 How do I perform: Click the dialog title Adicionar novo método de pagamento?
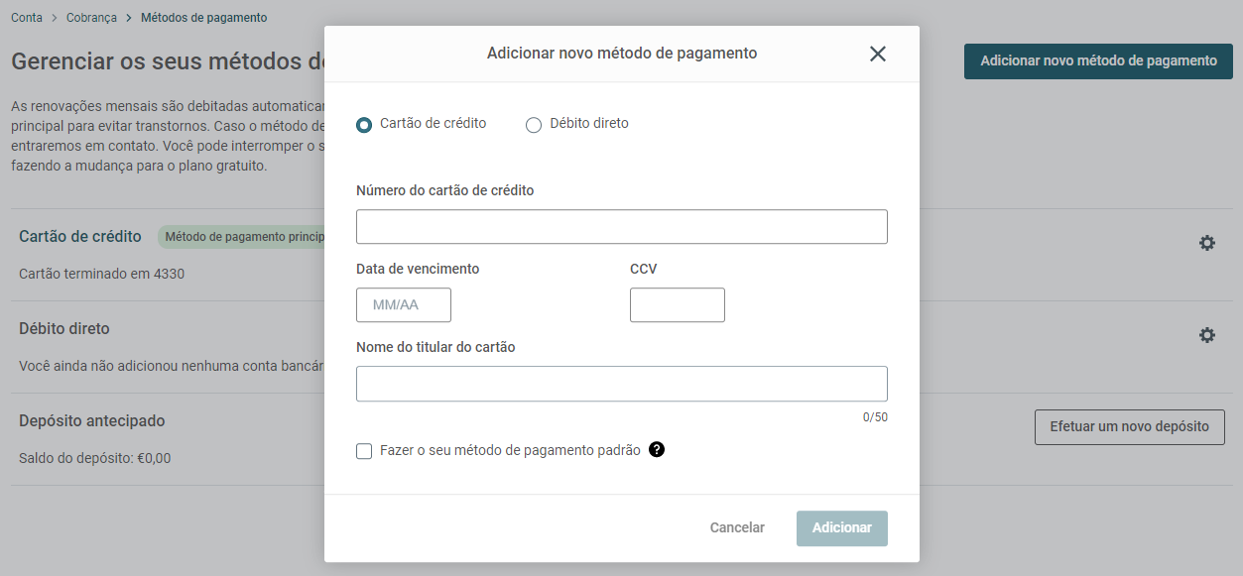click(x=622, y=54)
